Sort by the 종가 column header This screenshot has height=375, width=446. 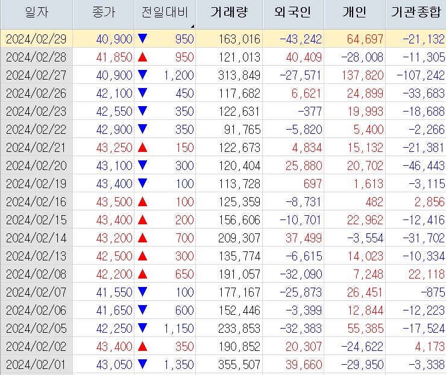click(104, 13)
